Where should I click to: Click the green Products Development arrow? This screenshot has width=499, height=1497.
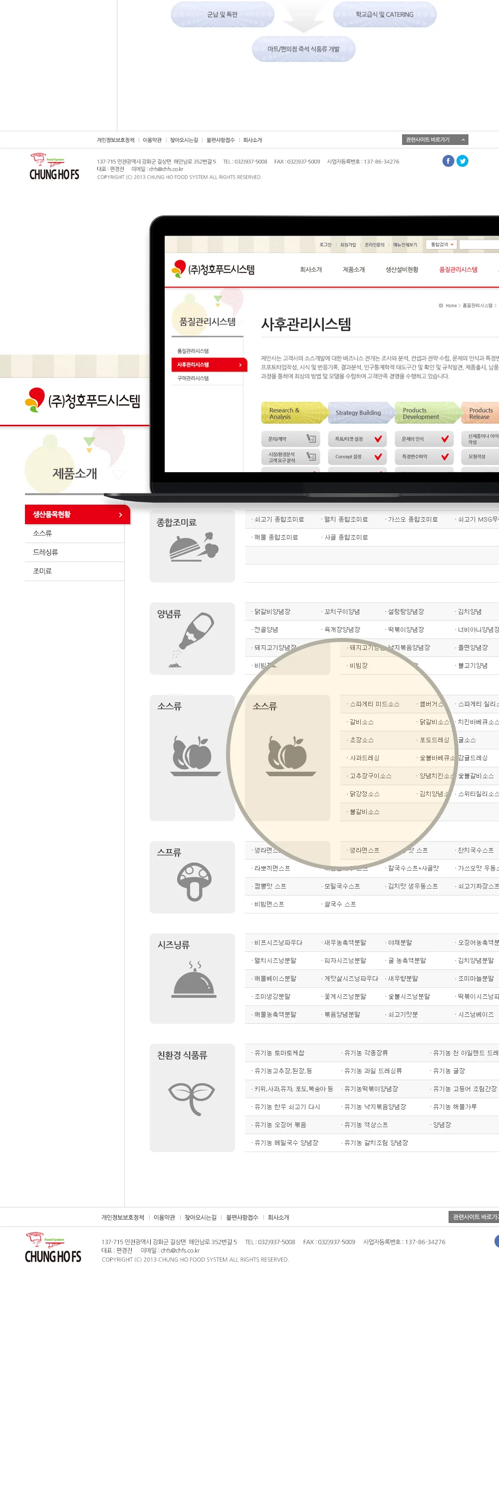coord(428,413)
